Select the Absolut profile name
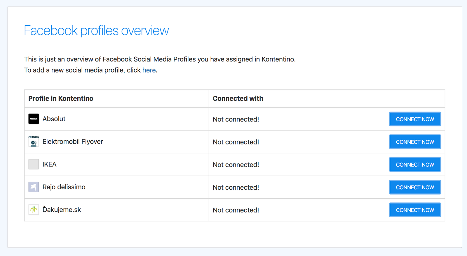The width and height of the screenshot is (467, 256). [54, 119]
